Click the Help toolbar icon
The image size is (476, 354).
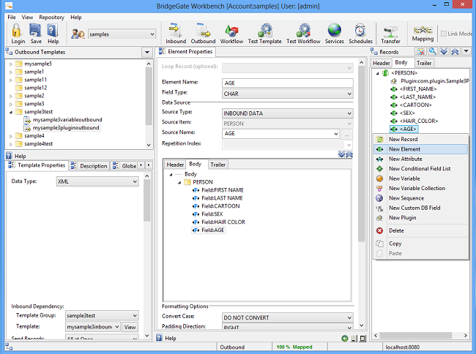point(53,34)
